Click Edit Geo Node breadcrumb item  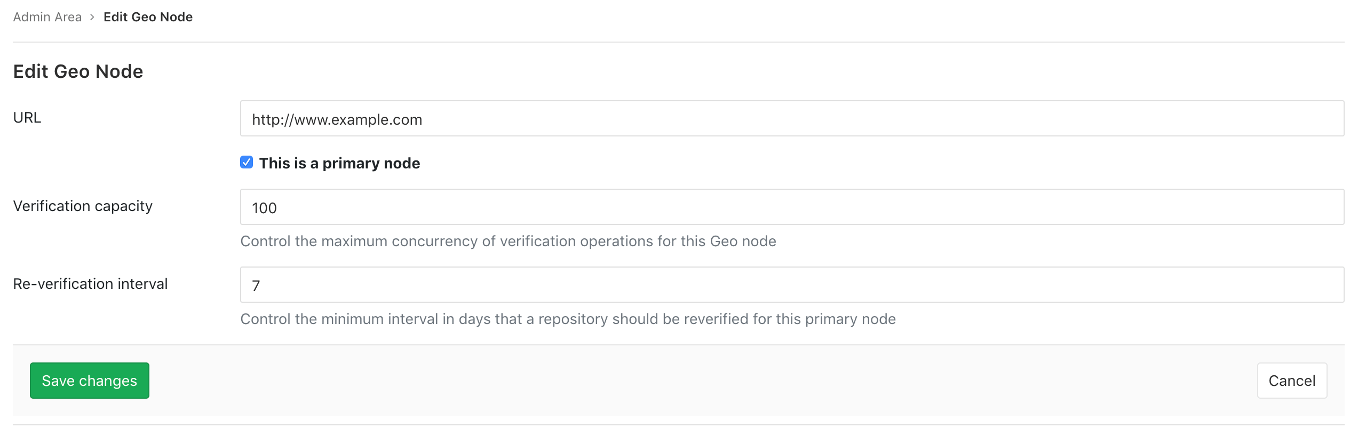[x=148, y=17]
